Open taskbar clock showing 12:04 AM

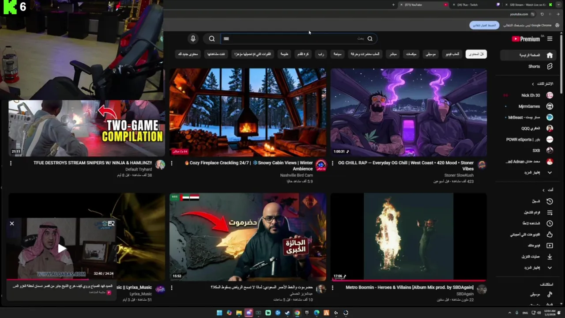[x=550, y=313]
